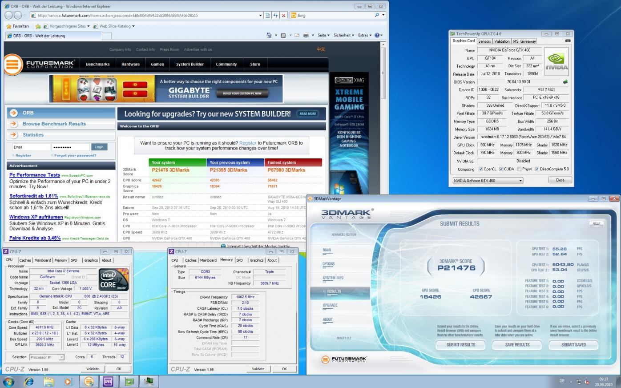This screenshot has width=621, height=388.
Task: Click the Bing search box
Action: pyautogui.click(x=335, y=15)
